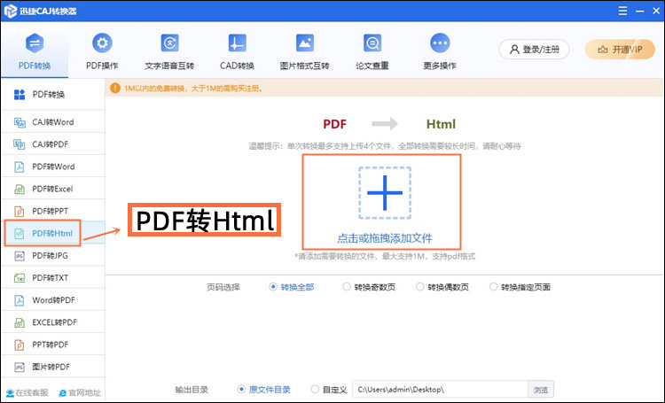Screen dimensions: 665x403
Task: Click the 登录/注册 button
Action: click(x=534, y=49)
